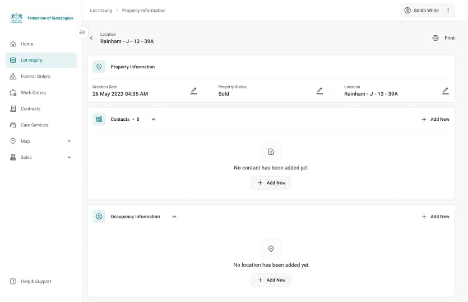Navigate to Work Orders
The image size is (468, 302).
click(33, 93)
